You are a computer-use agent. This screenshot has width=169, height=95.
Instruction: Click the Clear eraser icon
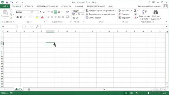click(135, 18)
